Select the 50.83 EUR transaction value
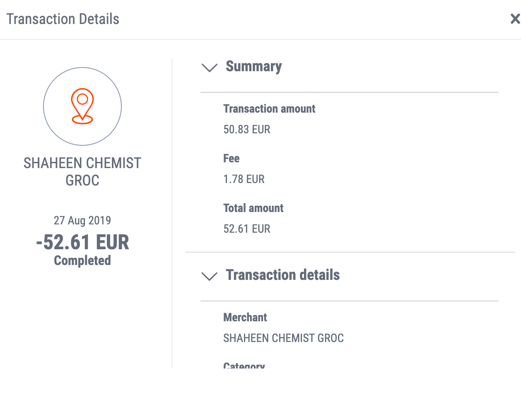521x395 pixels. pos(247,130)
